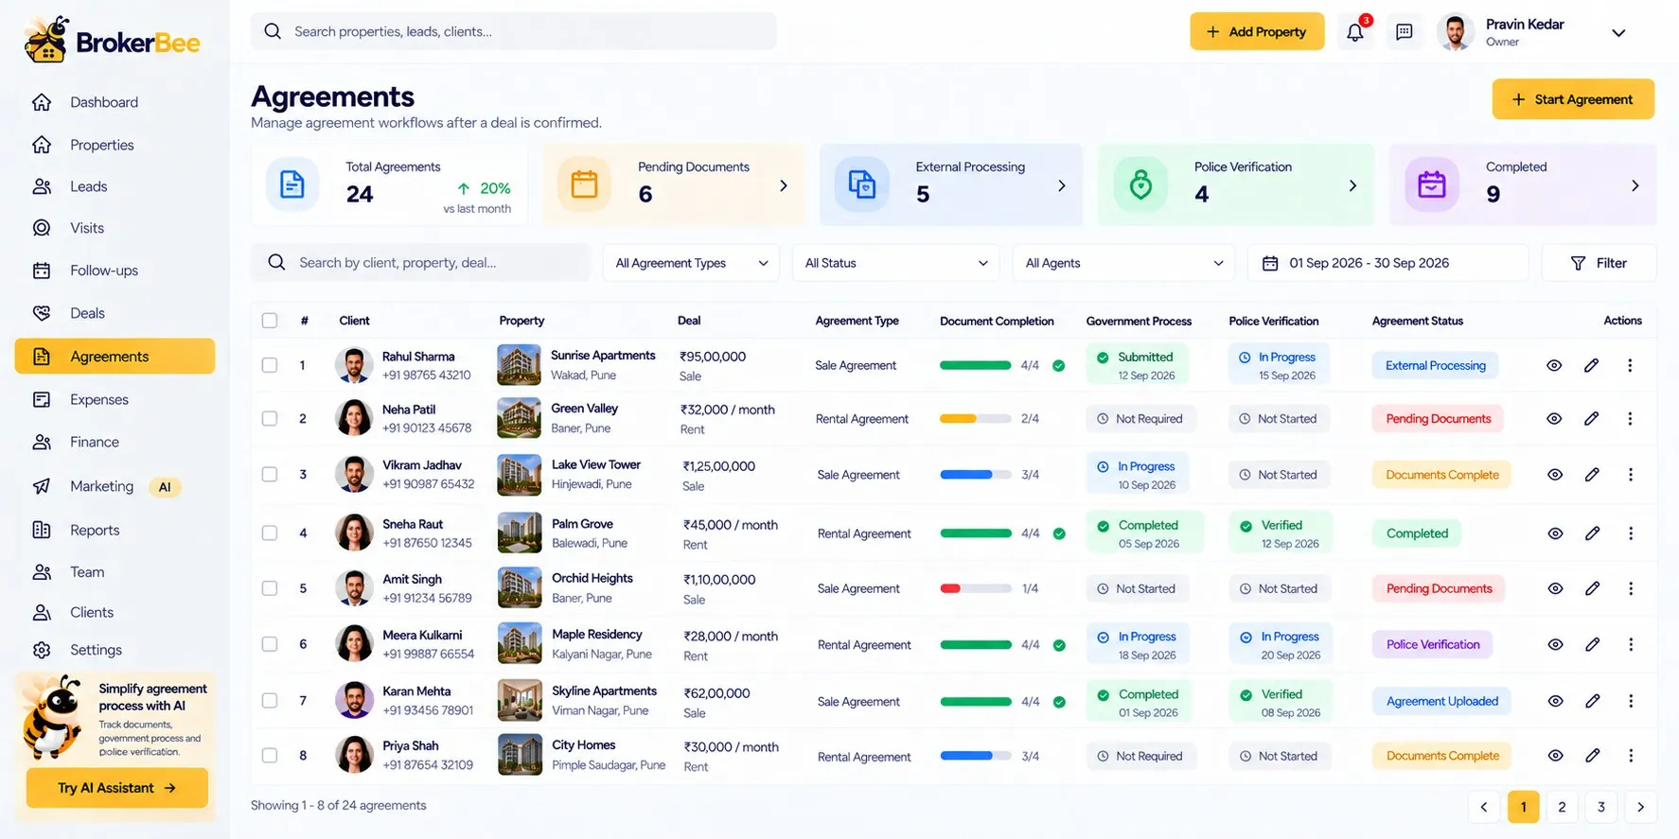This screenshot has width=1679, height=839.
Task: Click the BrokerBee logo
Action: point(113,41)
